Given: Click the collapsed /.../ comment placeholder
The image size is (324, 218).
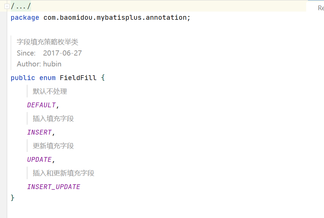Looking at the screenshot, I should [x=21, y=6].
